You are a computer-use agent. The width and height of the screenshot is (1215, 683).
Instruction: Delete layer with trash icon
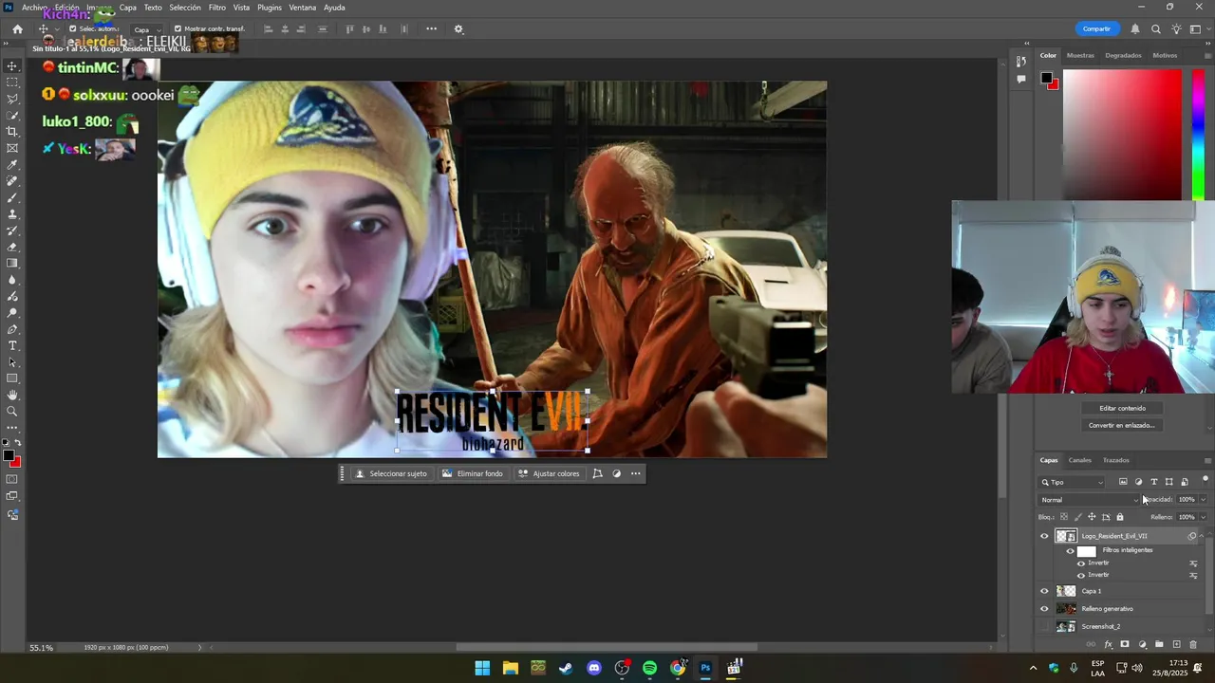pos(1193,644)
